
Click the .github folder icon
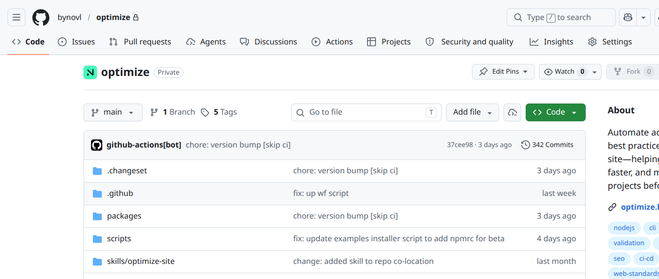tap(97, 194)
